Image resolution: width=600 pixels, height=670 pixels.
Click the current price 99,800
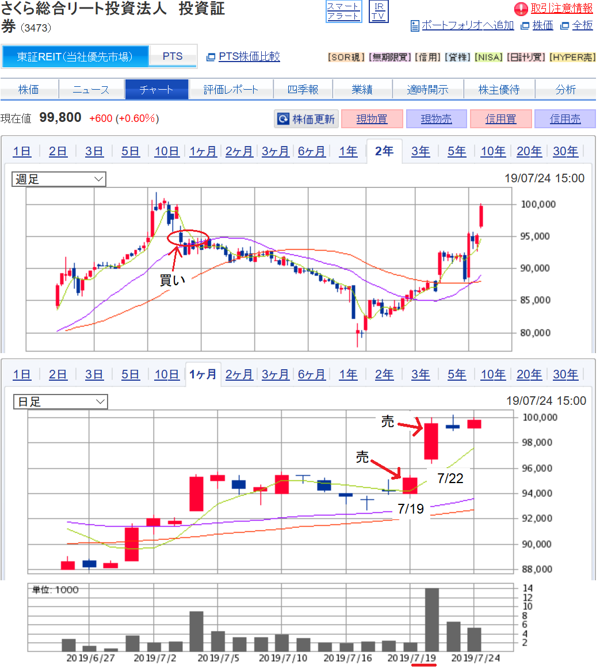coord(60,117)
